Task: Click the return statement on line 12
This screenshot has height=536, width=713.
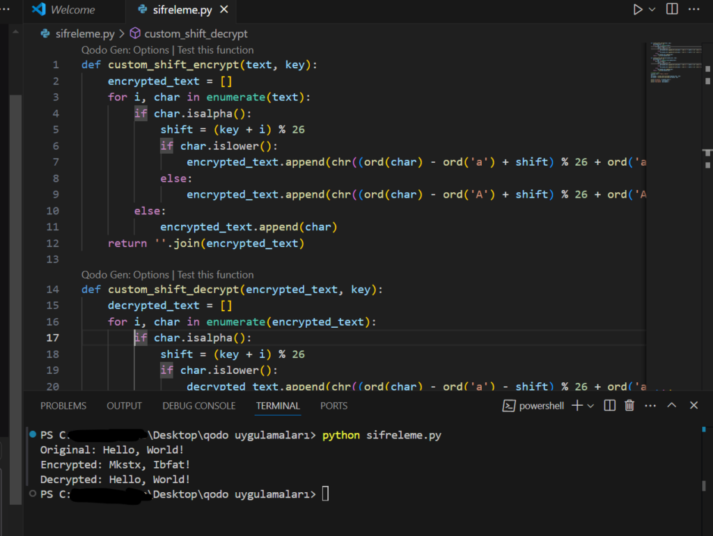Action: click(206, 243)
